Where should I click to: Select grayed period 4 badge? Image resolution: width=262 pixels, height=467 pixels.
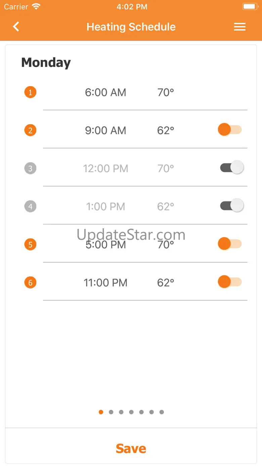click(x=30, y=206)
